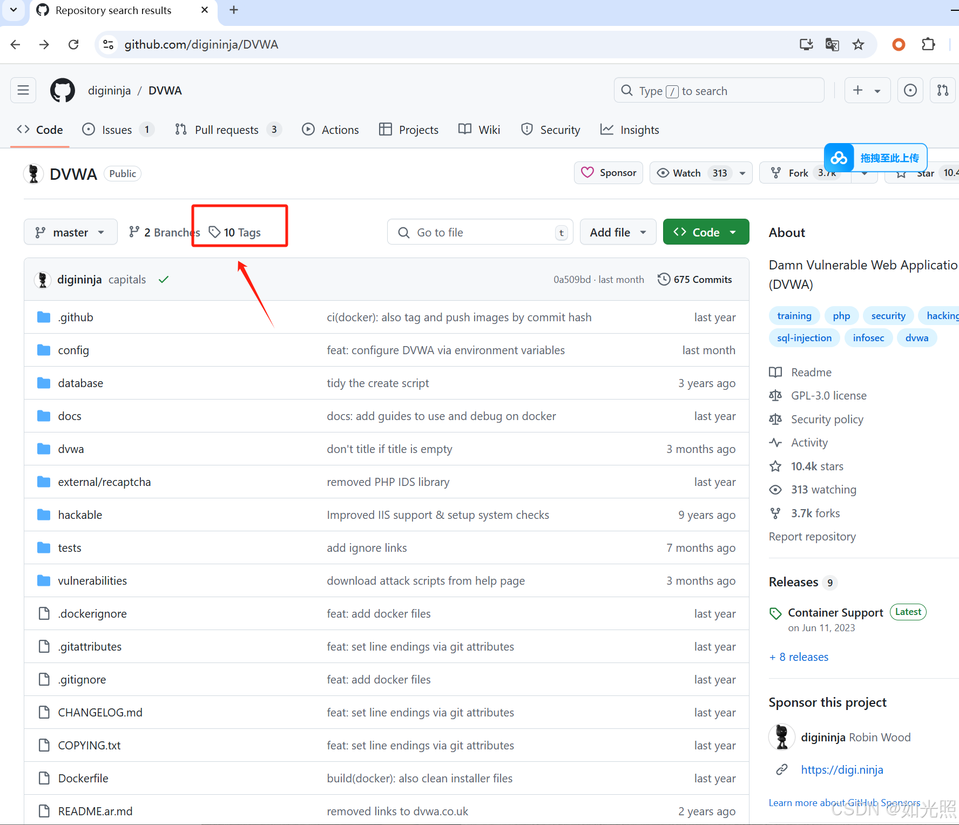Click the sql-injection topic tag
Viewport: 959px width, 825px height.
804,338
